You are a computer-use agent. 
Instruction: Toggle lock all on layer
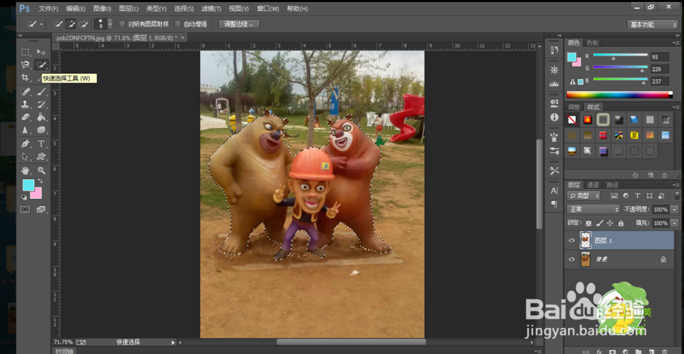click(x=621, y=223)
